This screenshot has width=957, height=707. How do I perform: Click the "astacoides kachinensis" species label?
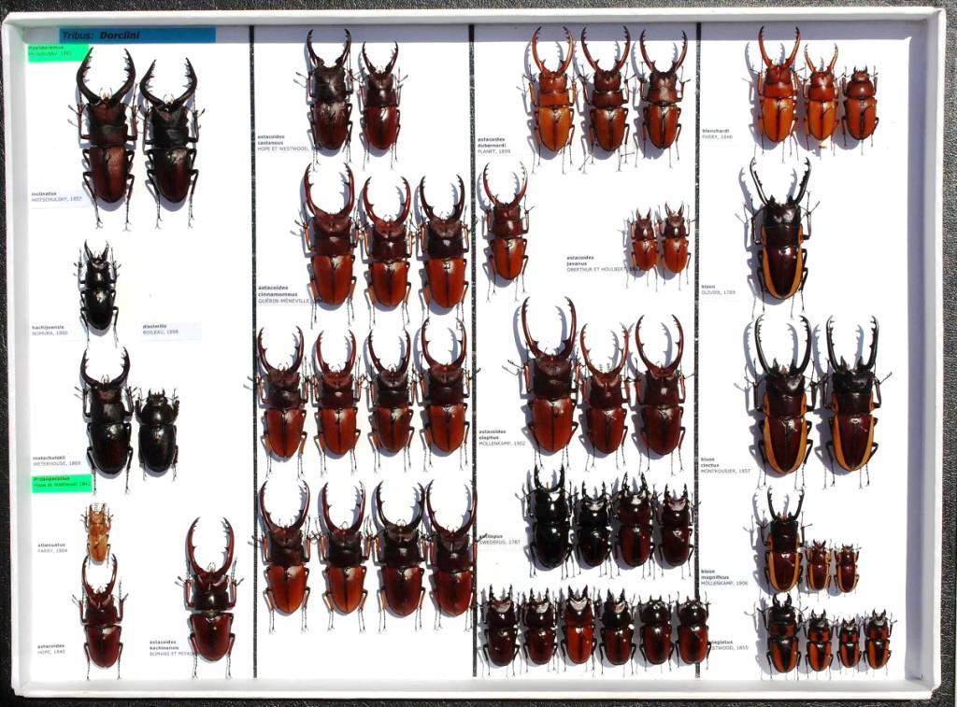pos(172,647)
